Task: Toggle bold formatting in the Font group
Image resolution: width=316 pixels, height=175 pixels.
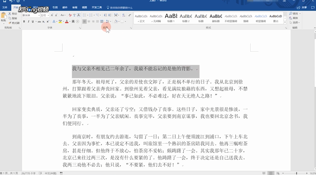Action: point(24,21)
